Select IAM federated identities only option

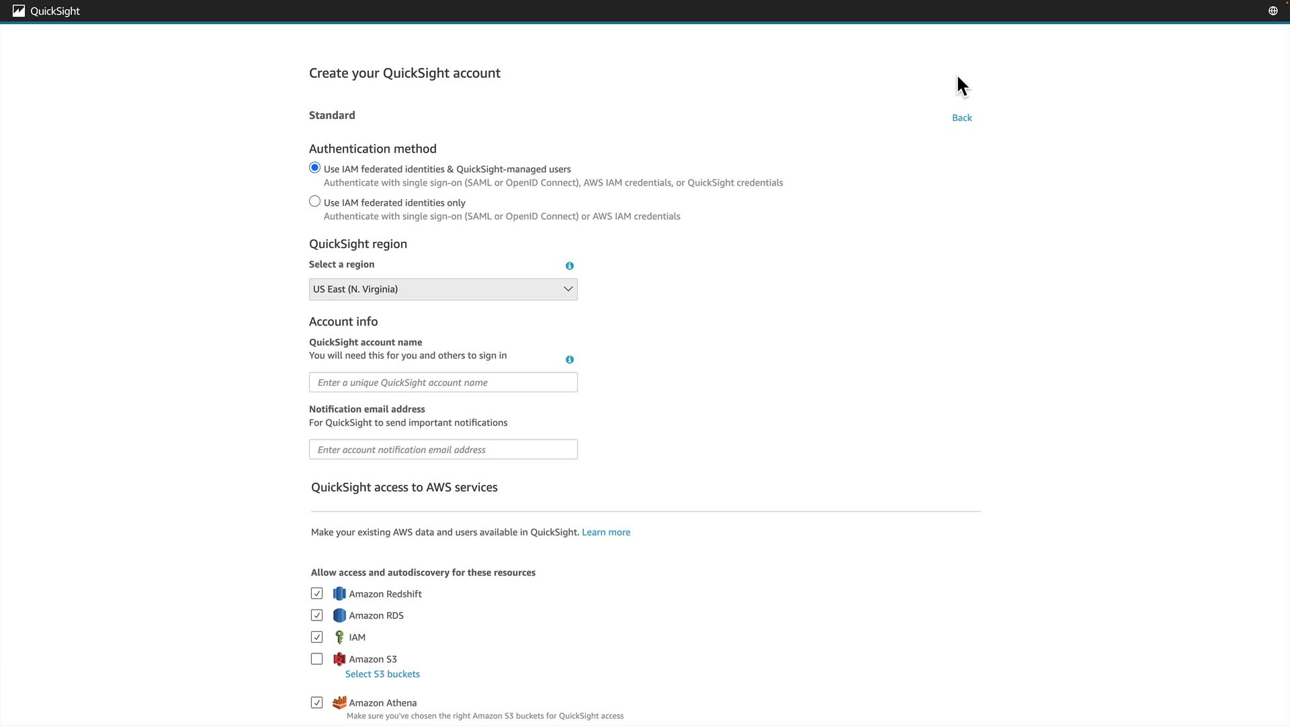[314, 202]
